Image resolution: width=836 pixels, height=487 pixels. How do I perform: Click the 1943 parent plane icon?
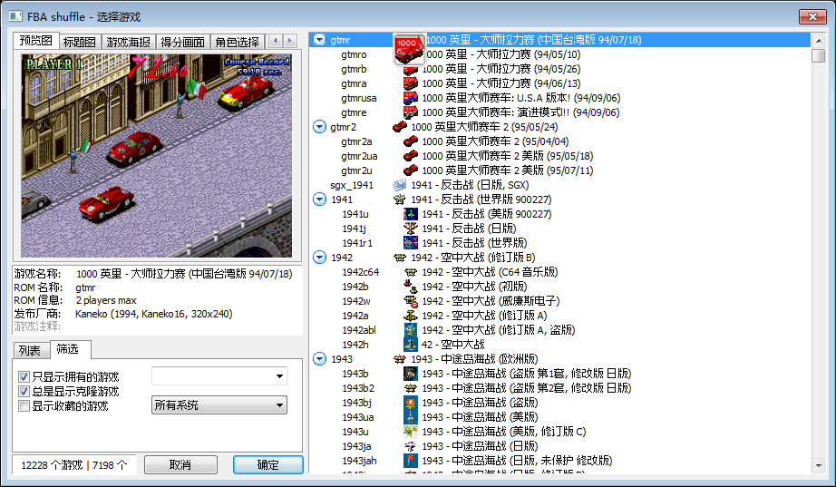(x=399, y=359)
